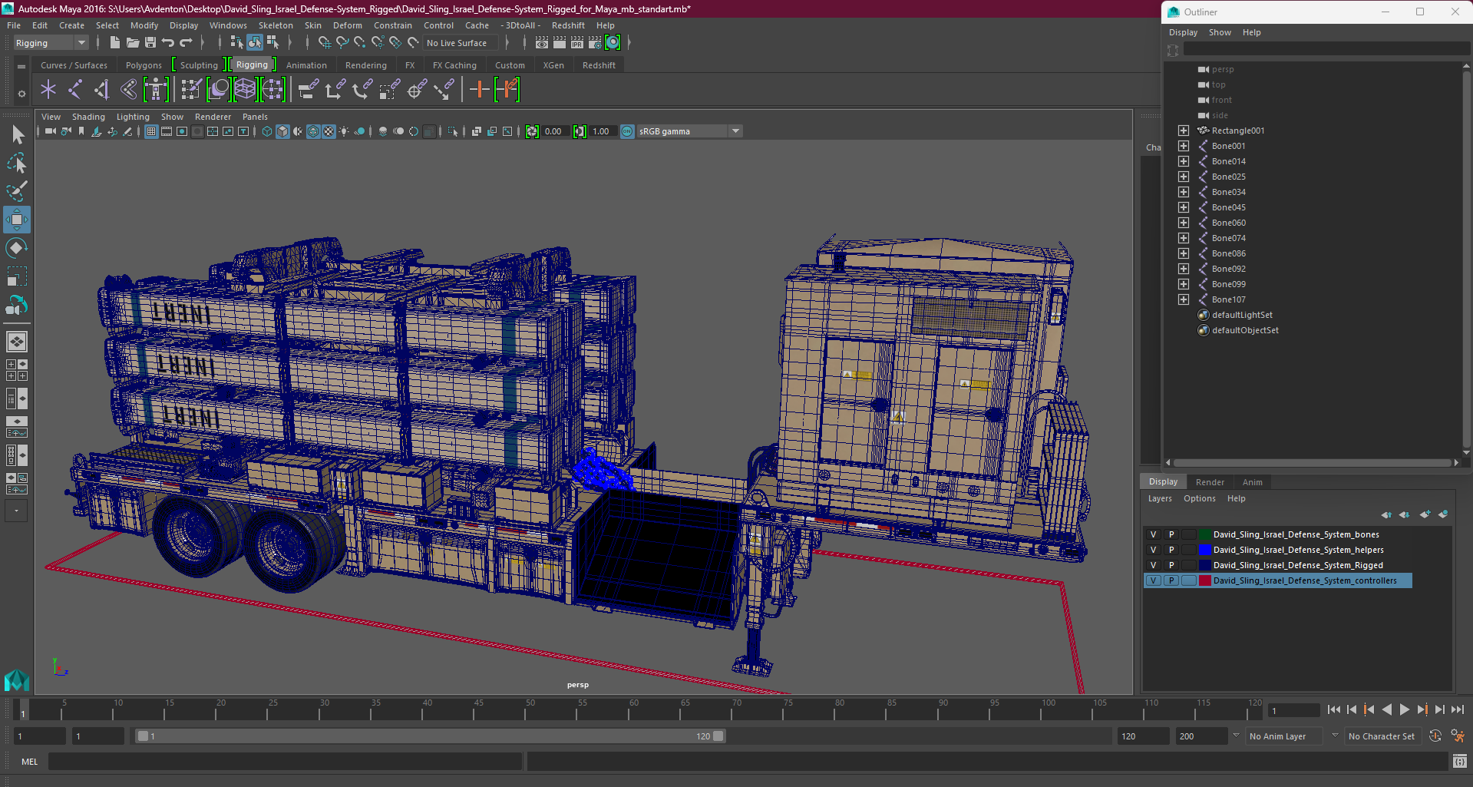Click the Play Backwards button

1386,710
